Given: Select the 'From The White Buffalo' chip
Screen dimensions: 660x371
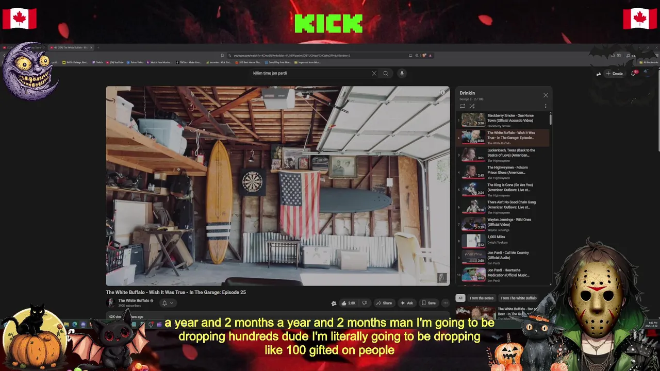Looking at the screenshot, I should coord(519,298).
